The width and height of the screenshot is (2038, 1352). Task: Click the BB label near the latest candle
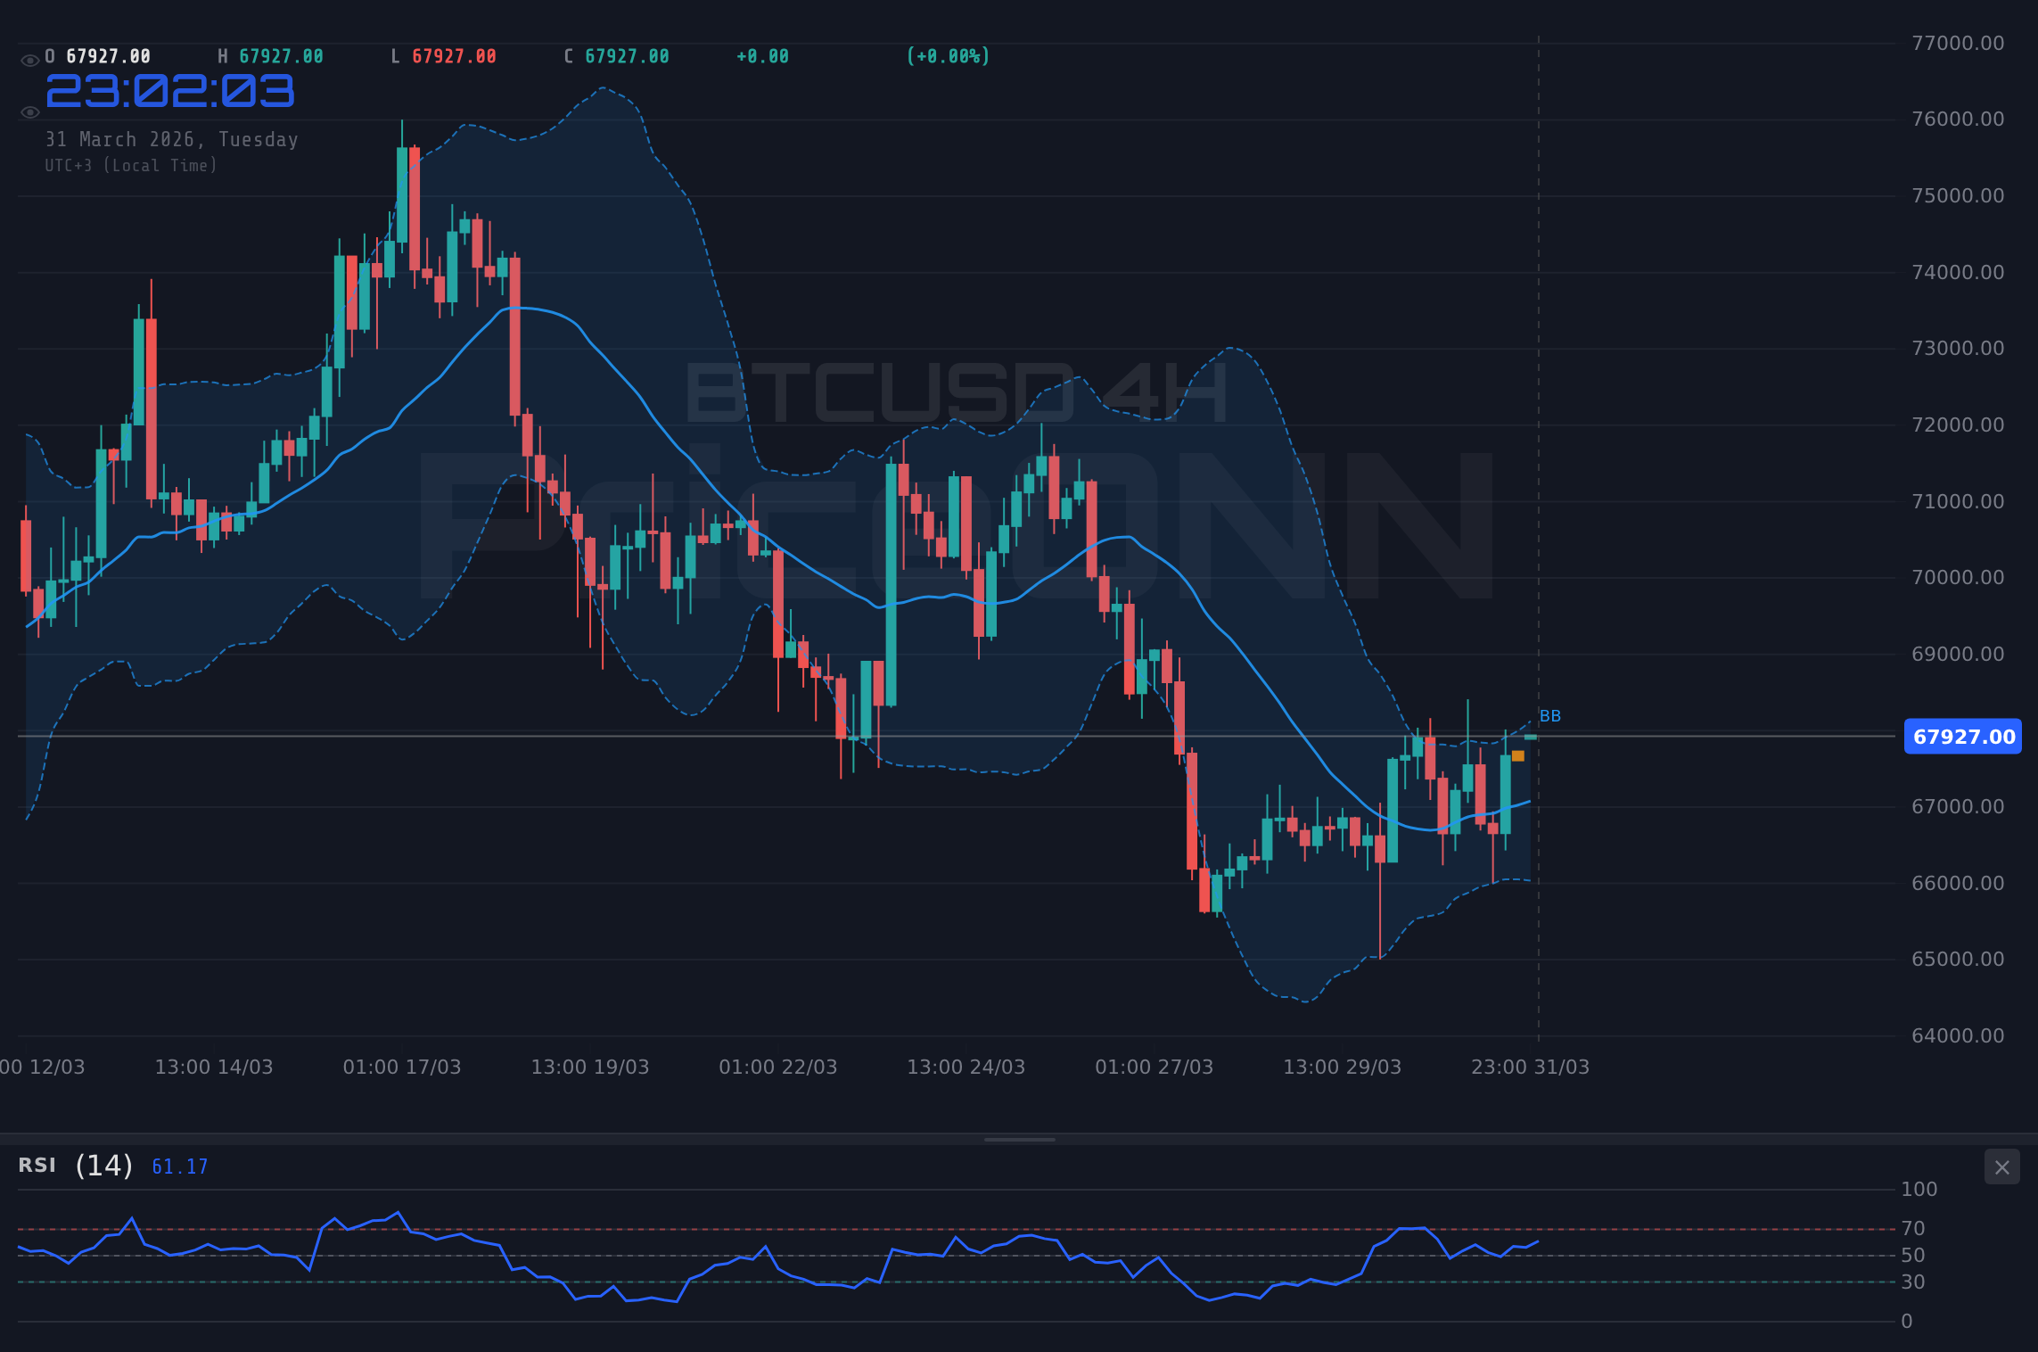coord(1549,715)
